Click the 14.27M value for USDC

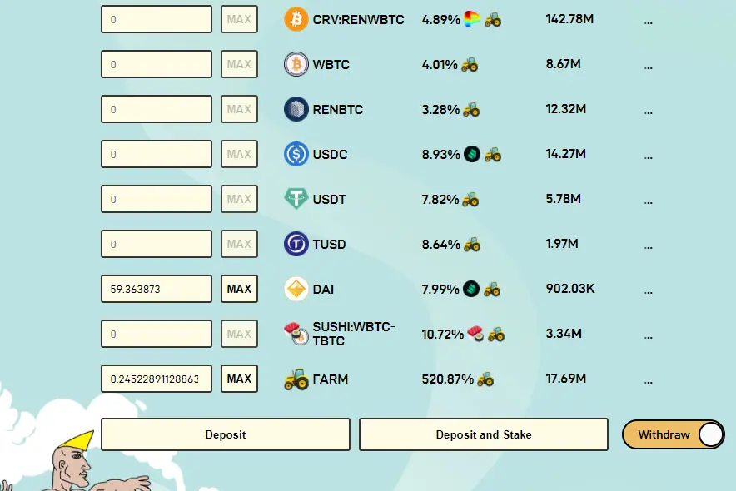[565, 154]
